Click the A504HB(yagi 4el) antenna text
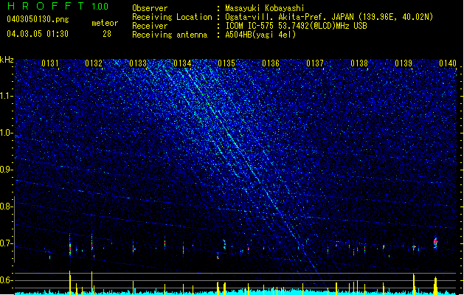Screen dimensions: 464x295 point(260,35)
